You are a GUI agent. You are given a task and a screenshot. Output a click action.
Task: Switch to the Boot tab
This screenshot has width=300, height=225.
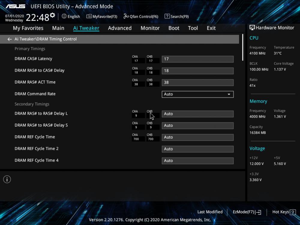point(174,28)
